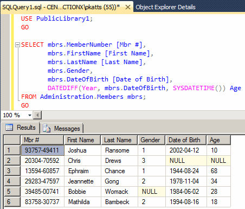The image size is (245, 209).
Task: Click last name cell Gong
Action: pyautogui.click(x=119, y=181)
